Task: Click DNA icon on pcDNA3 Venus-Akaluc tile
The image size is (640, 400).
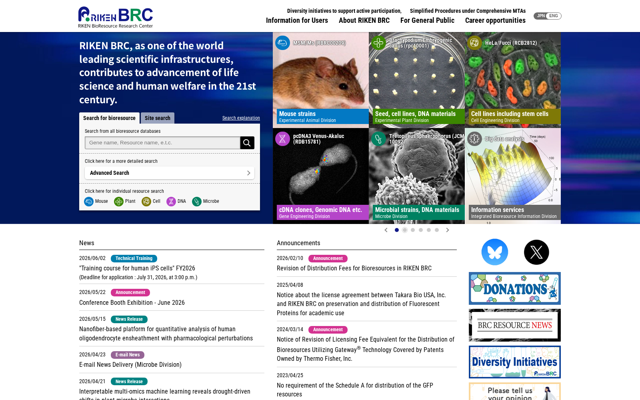Action: tap(282, 139)
